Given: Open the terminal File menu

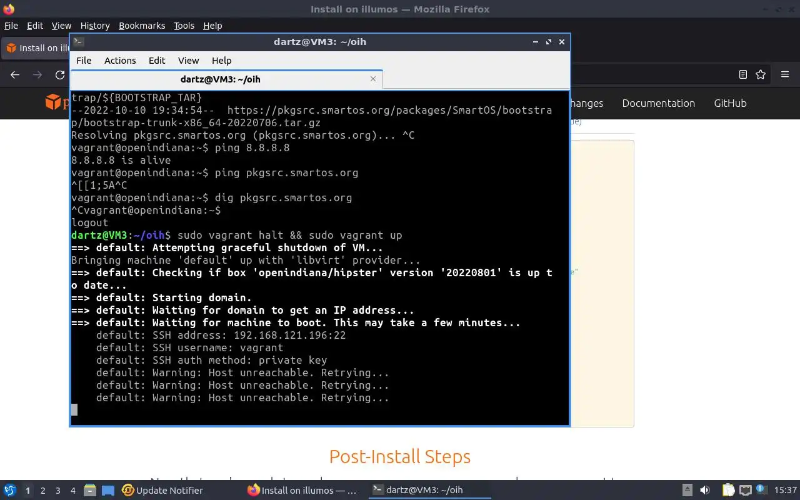Looking at the screenshot, I should (84, 61).
